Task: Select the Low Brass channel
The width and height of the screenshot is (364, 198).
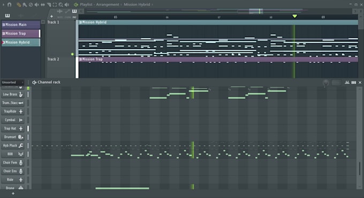Action: (x=13, y=94)
